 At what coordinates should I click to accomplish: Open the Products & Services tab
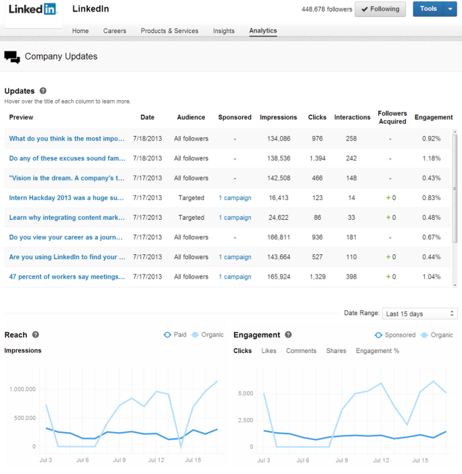click(170, 31)
